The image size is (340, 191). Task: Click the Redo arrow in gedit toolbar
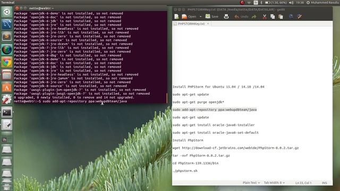click(254, 16)
